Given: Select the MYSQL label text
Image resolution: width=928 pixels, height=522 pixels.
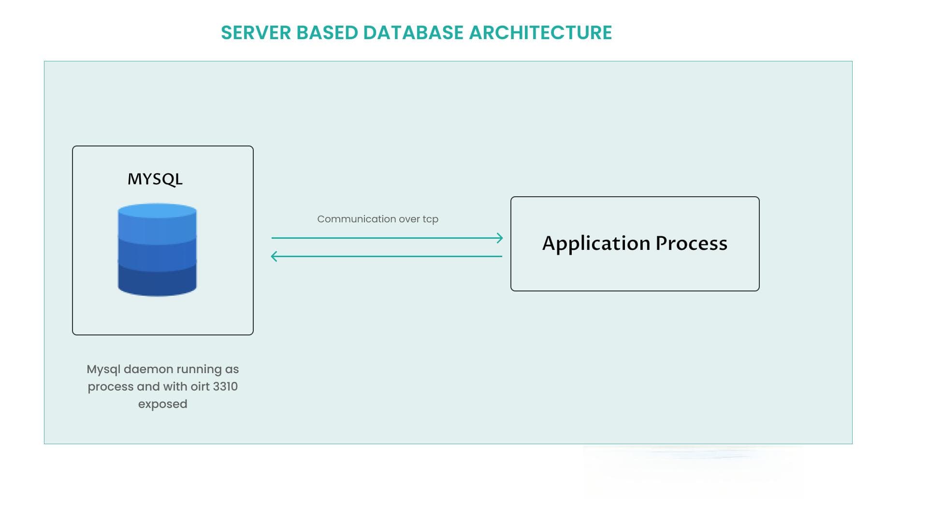Looking at the screenshot, I should point(155,179).
